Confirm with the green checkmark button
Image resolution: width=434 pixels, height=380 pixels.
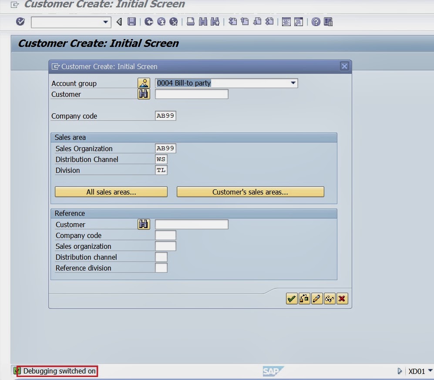292,299
